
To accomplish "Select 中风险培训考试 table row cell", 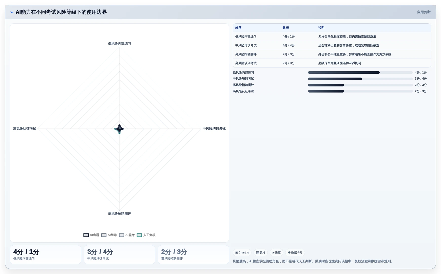I will click(x=246, y=46).
